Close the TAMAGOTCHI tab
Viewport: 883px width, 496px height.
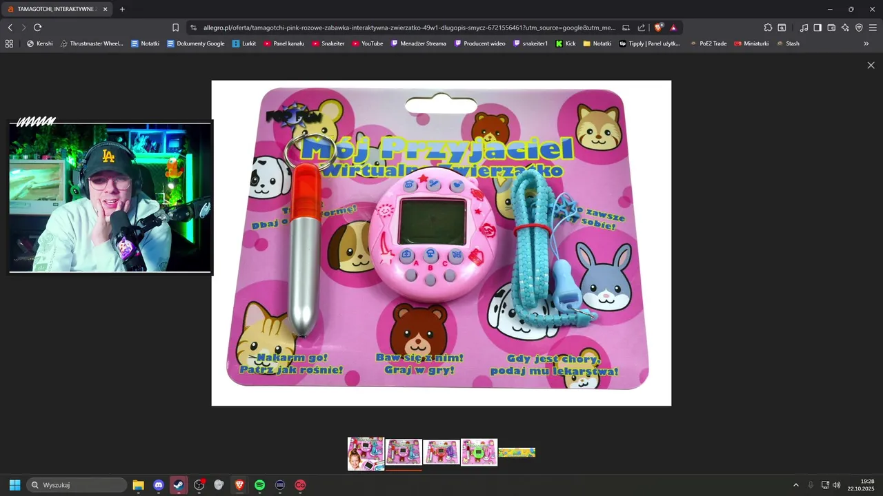(x=106, y=9)
